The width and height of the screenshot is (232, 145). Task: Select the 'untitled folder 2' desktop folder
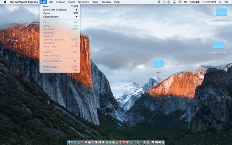coord(221,14)
